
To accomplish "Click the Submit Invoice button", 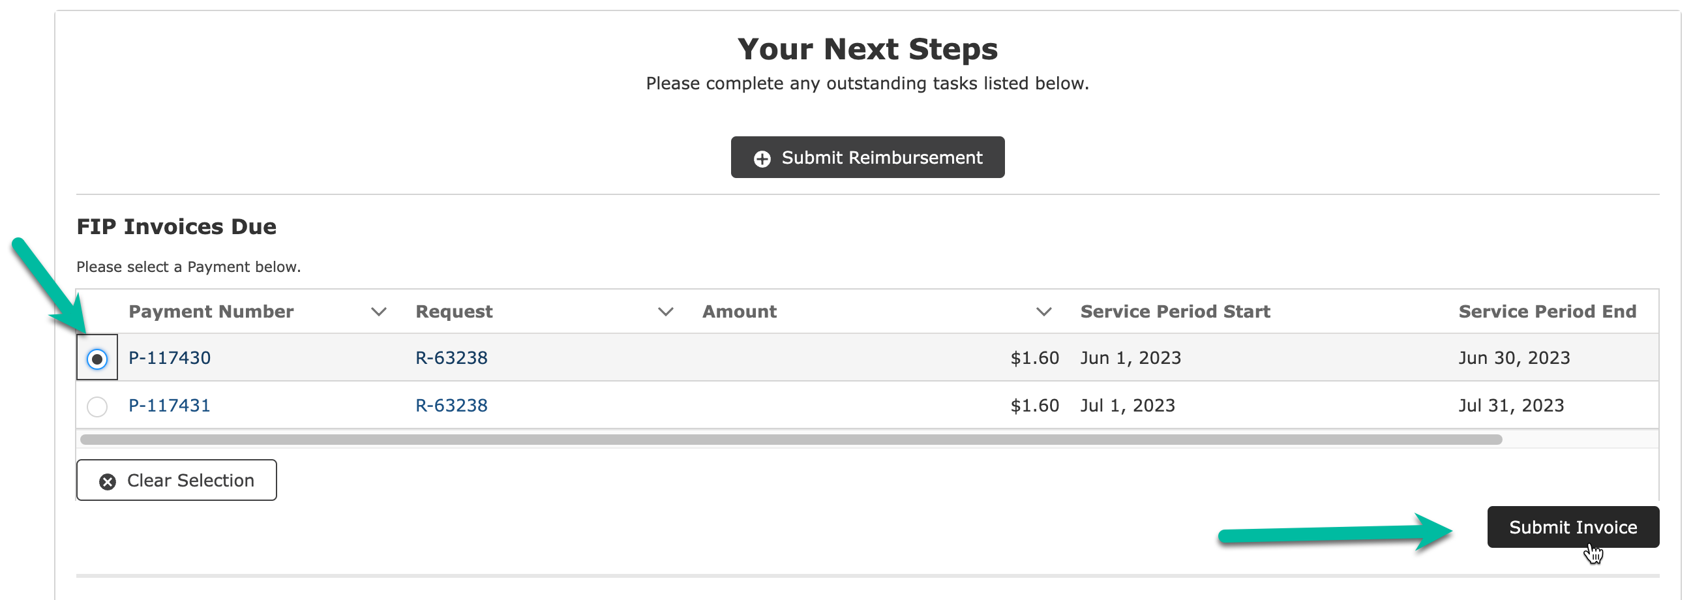I will pos(1573,527).
